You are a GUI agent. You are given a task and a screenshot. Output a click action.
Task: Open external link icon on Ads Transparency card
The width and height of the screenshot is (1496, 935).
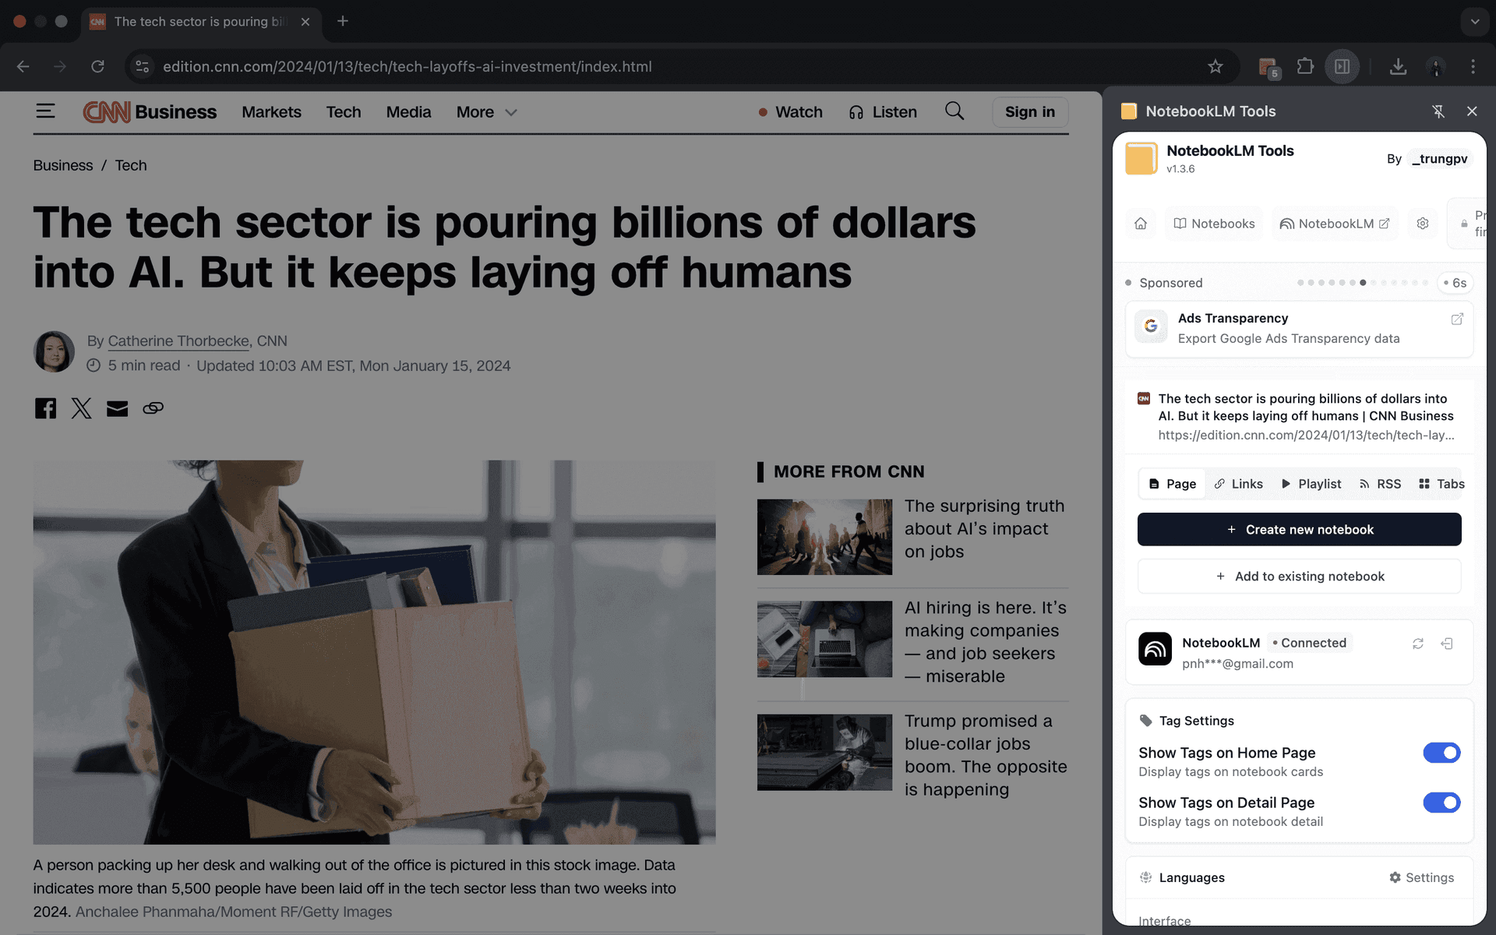tap(1456, 319)
